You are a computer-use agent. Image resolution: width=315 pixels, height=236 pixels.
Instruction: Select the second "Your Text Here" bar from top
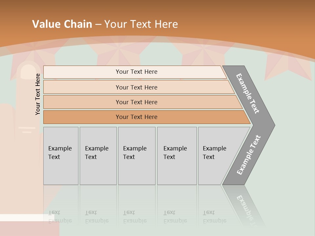coord(136,87)
